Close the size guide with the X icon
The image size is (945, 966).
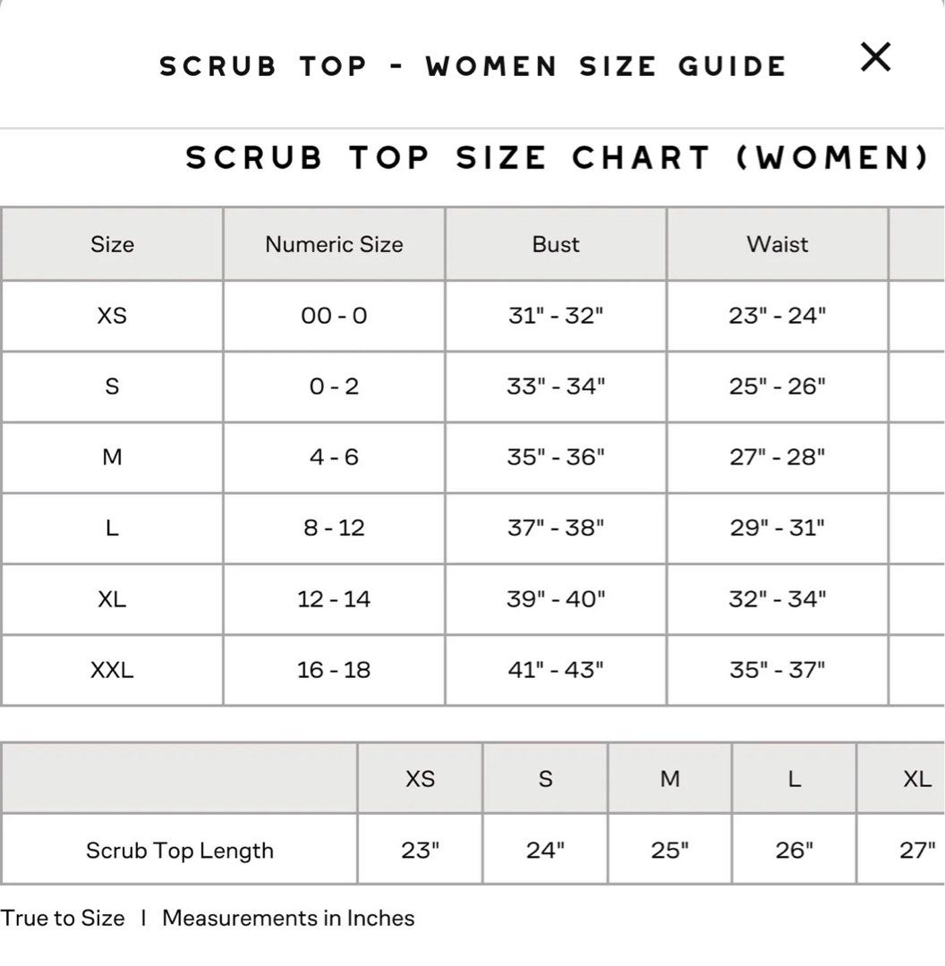pos(875,58)
